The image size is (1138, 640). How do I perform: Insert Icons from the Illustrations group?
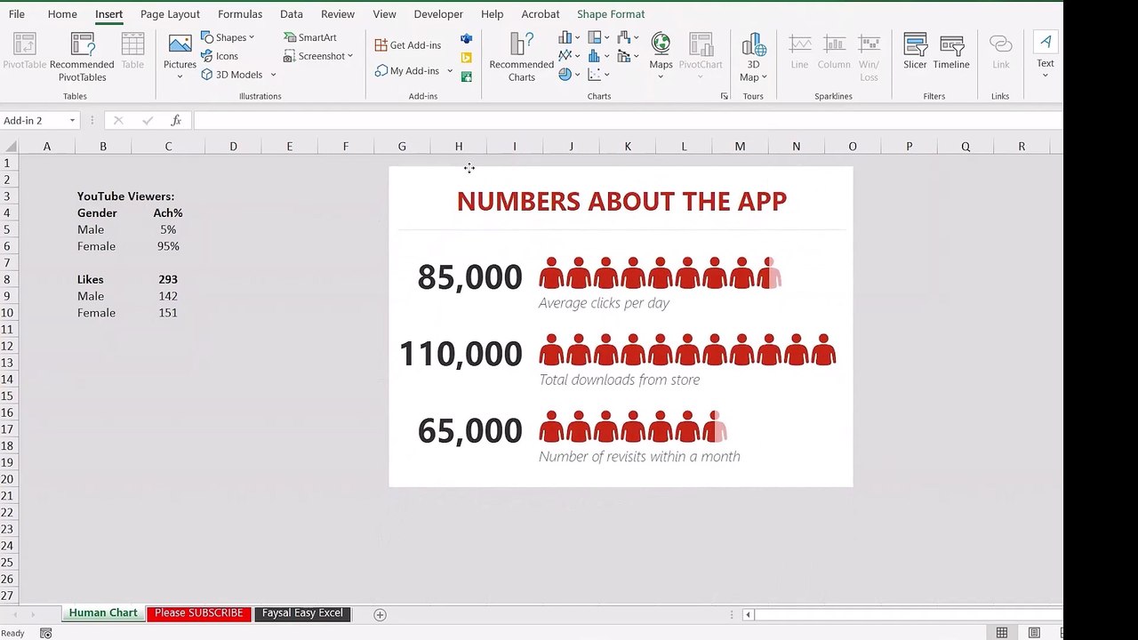point(220,56)
